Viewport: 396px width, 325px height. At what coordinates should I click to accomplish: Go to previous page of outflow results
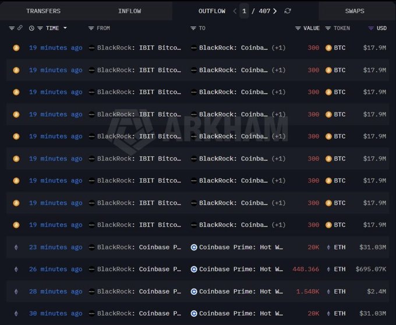coord(235,11)
